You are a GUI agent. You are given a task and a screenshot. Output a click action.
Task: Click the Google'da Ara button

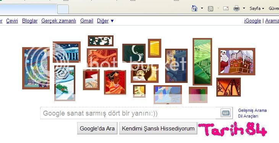97,128
